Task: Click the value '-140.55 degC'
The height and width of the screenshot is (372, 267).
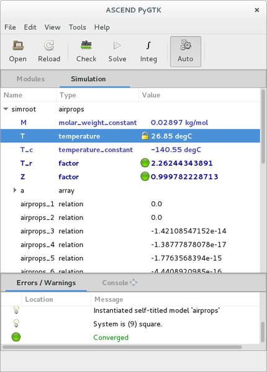Action: 176,150
